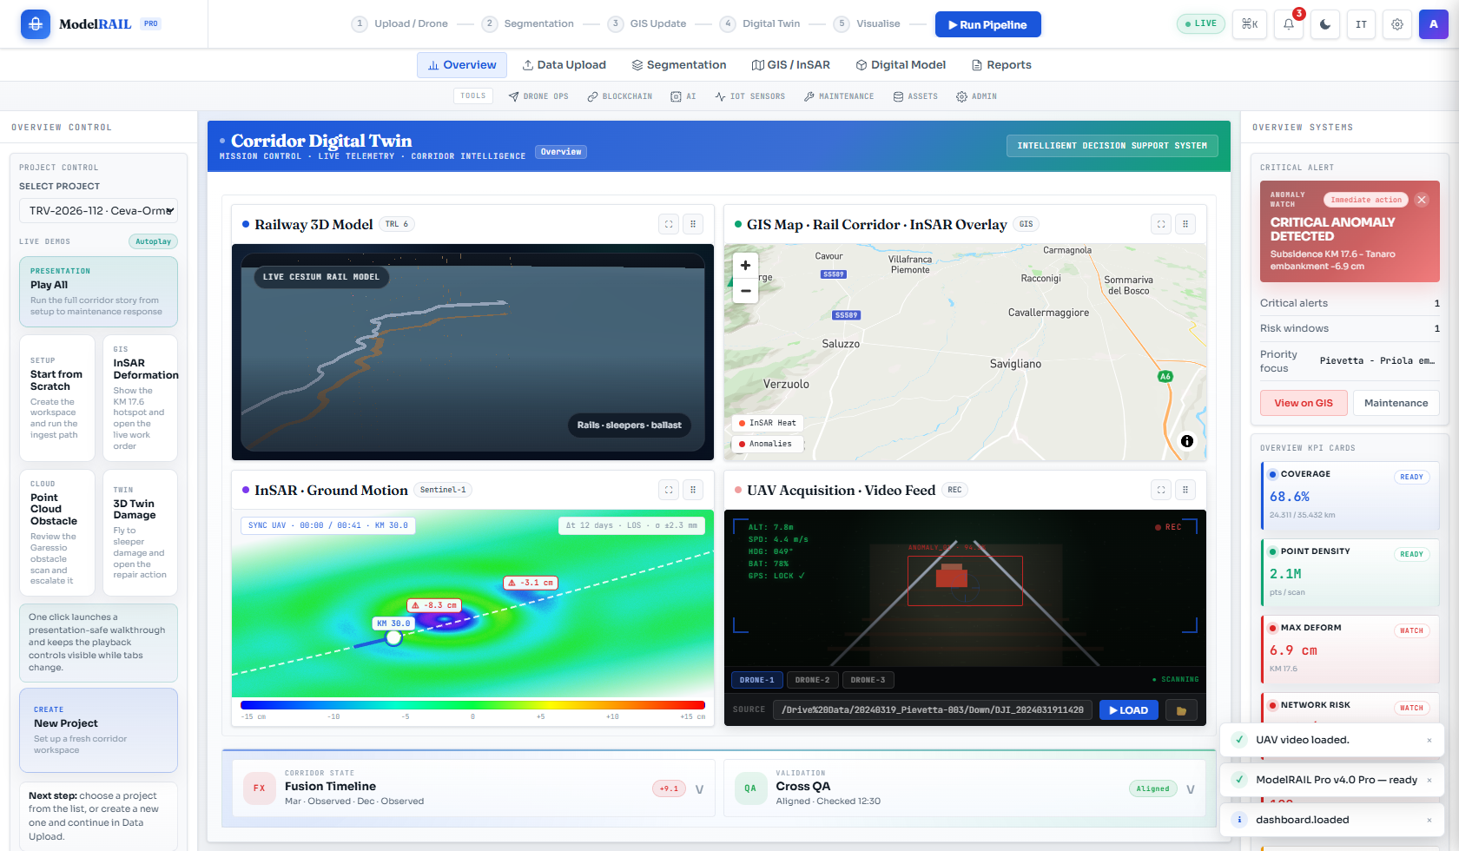Open the Blockchain tools panel

[x=619, y=96]
